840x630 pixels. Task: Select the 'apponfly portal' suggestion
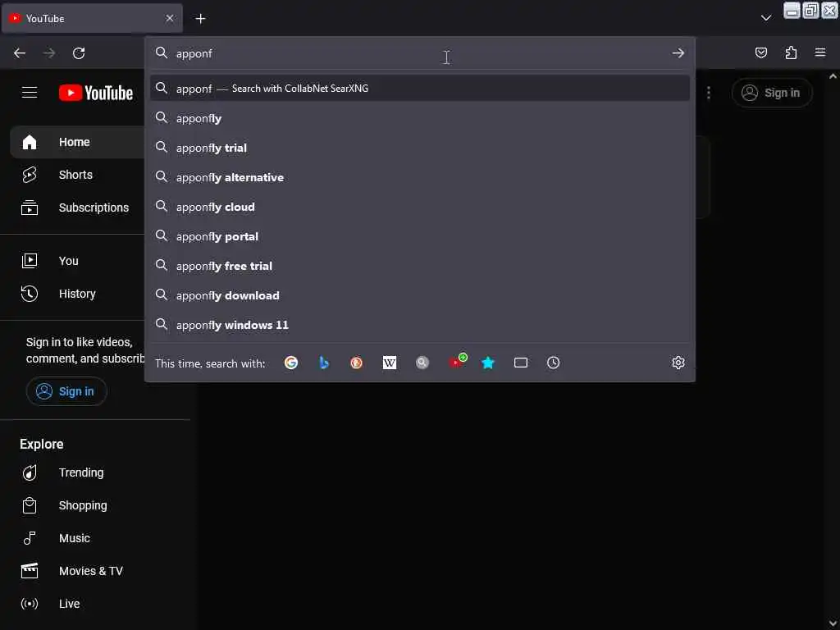click(x=420, y=235)
